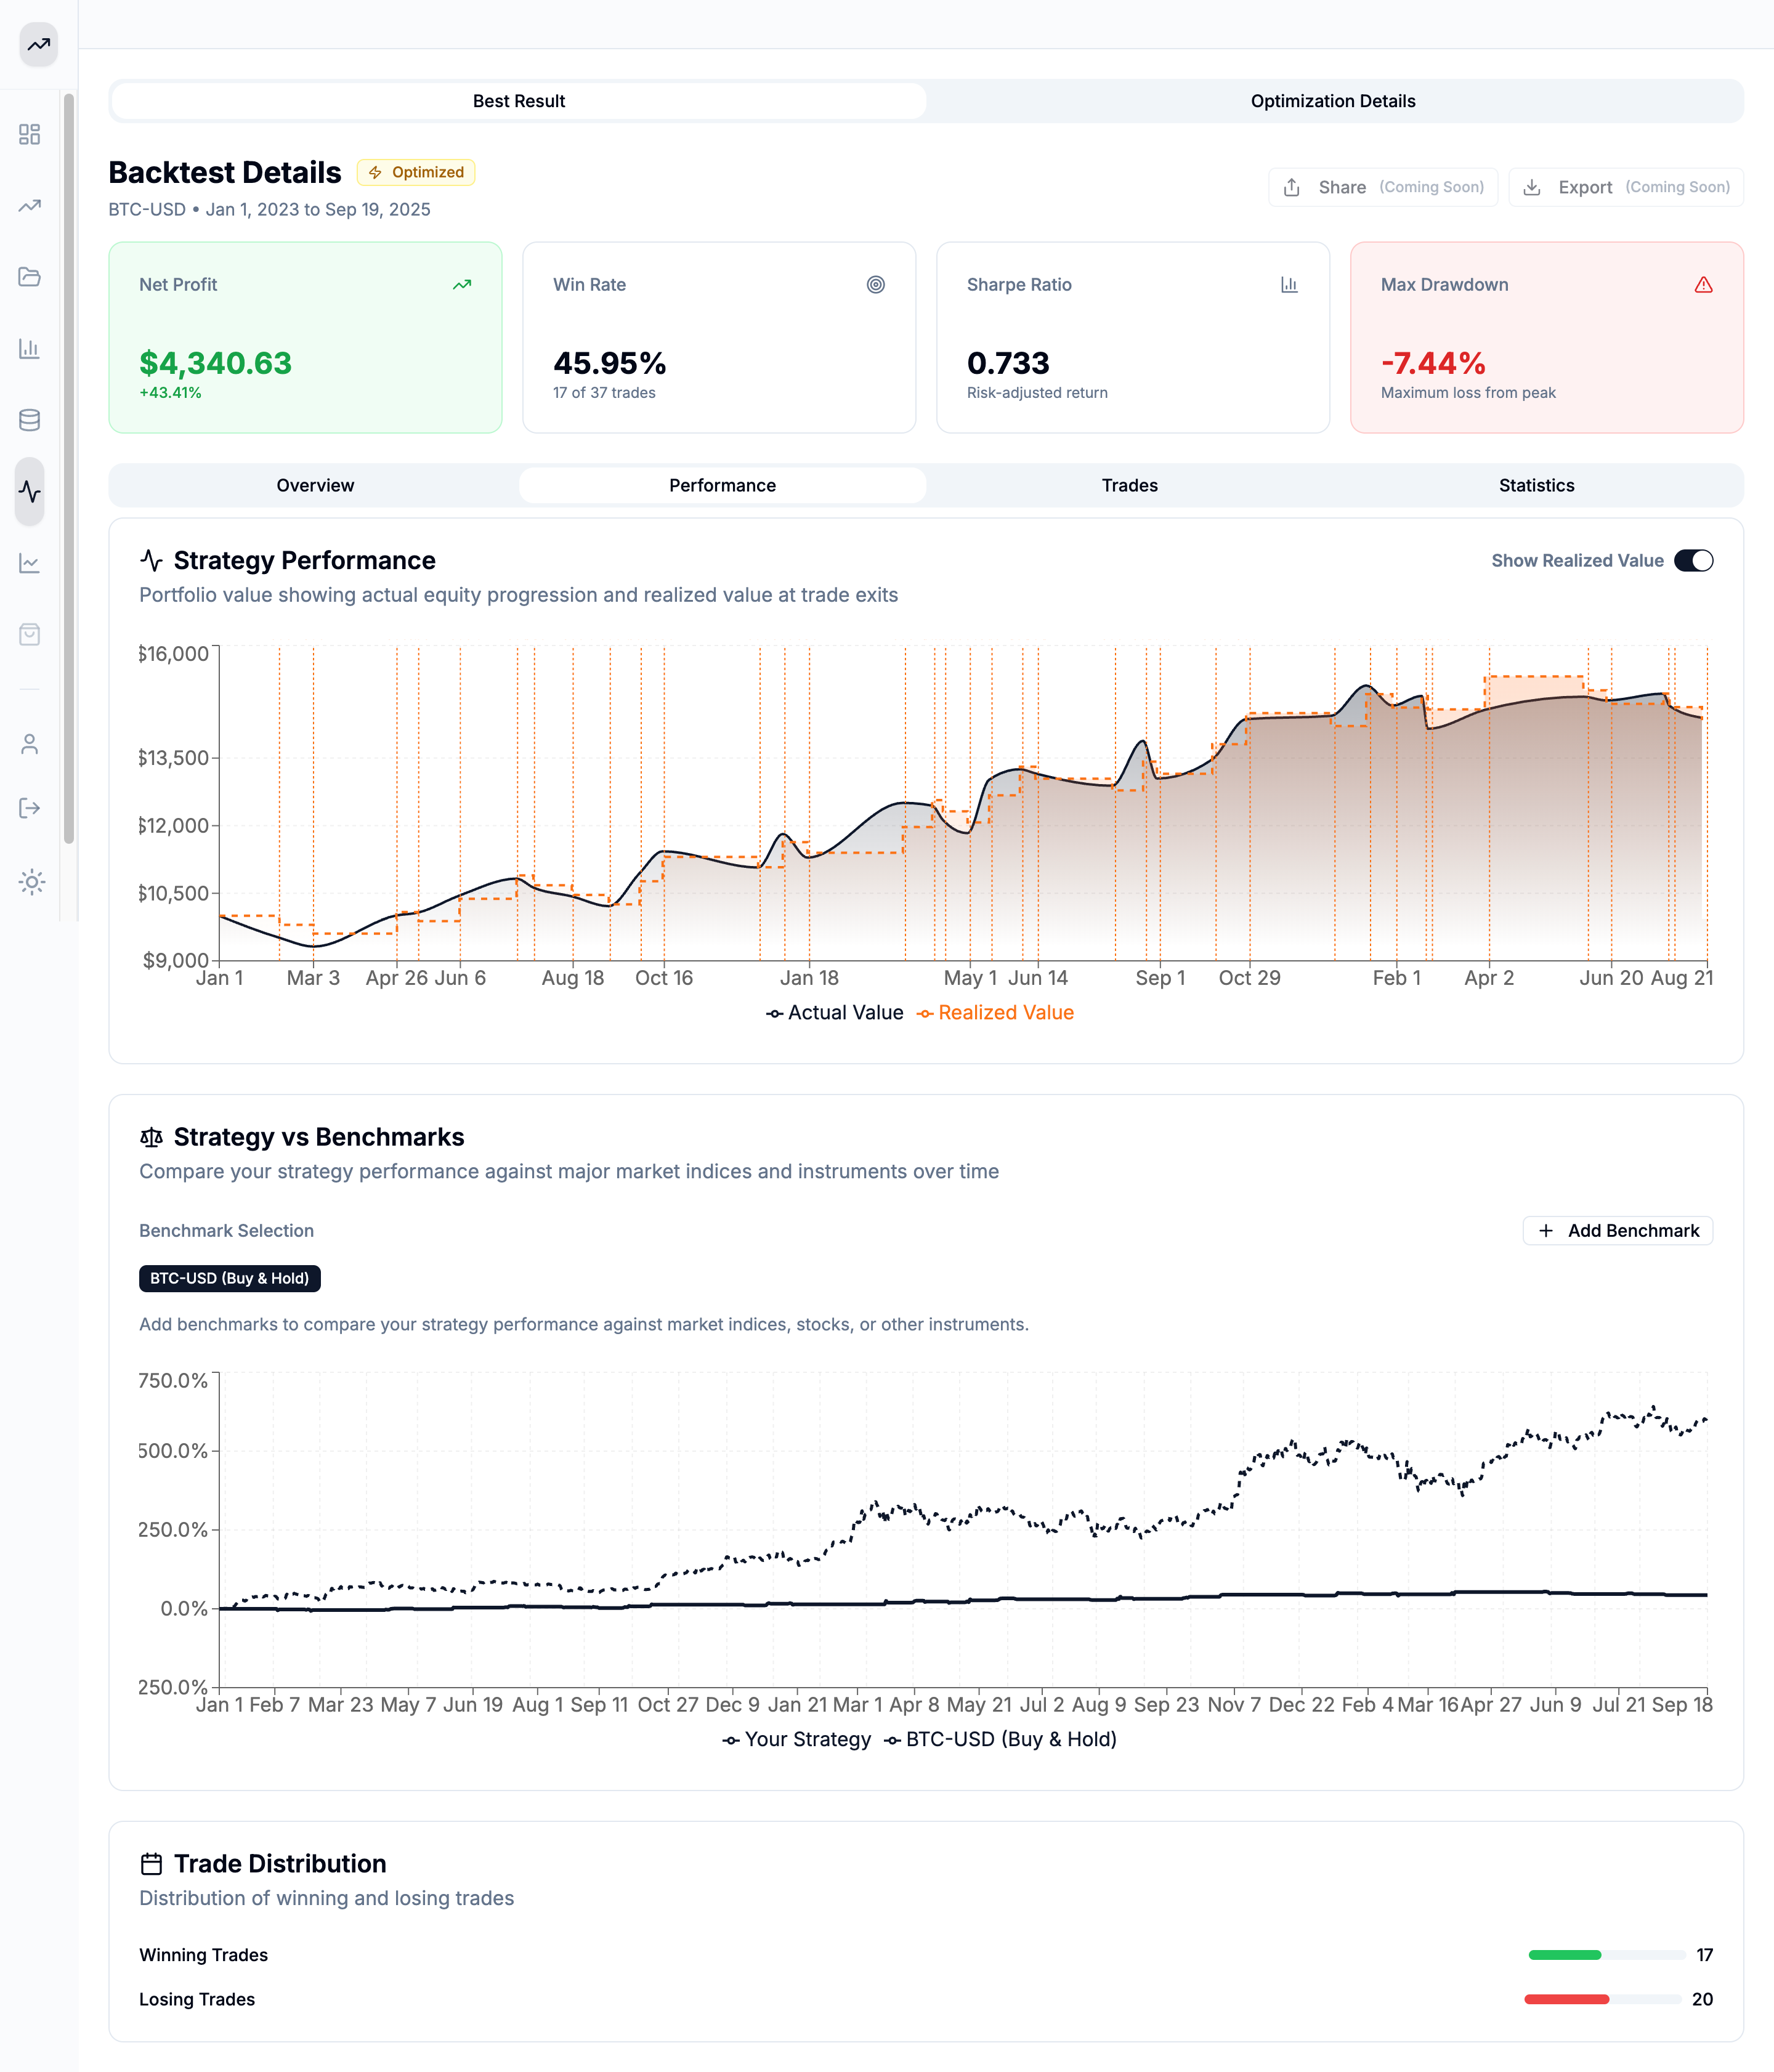Toggle Realized Value series in chart legend
The image size is (1774, 2072).
point(995,1013)
